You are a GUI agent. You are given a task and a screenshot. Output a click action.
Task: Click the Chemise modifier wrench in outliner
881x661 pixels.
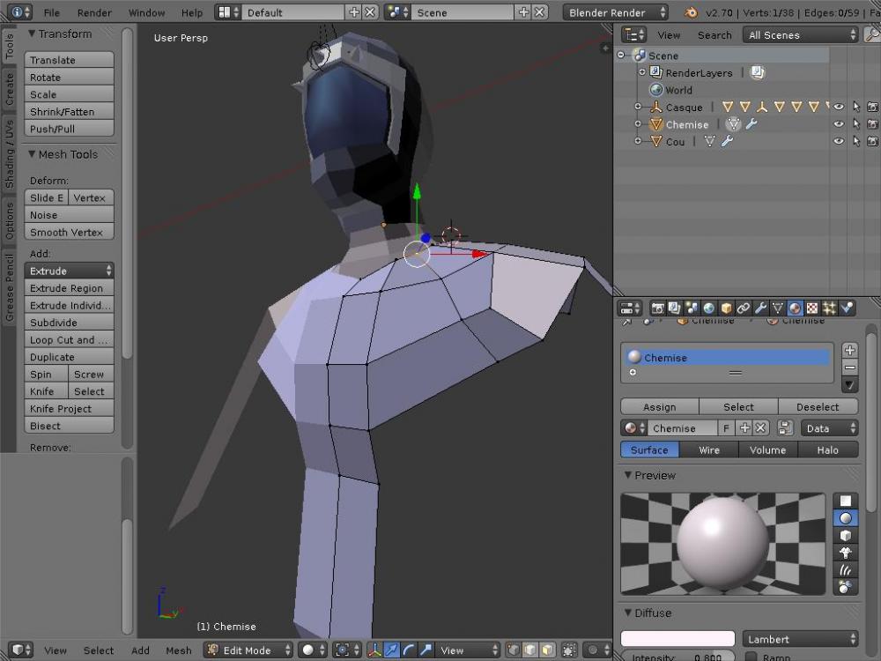click(x=751, y=124)
